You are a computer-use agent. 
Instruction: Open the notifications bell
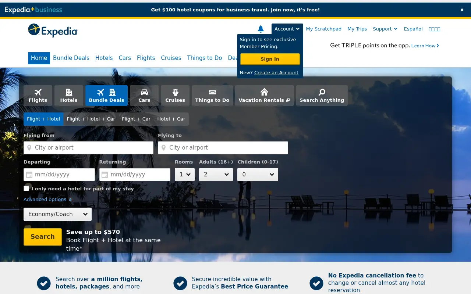click(x=261, y=29)
